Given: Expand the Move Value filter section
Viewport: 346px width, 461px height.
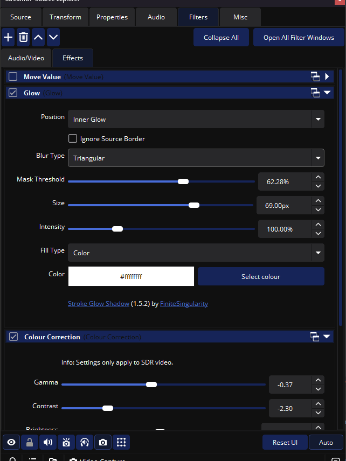Looking at the screenshot, I should (x=327, y=76).
